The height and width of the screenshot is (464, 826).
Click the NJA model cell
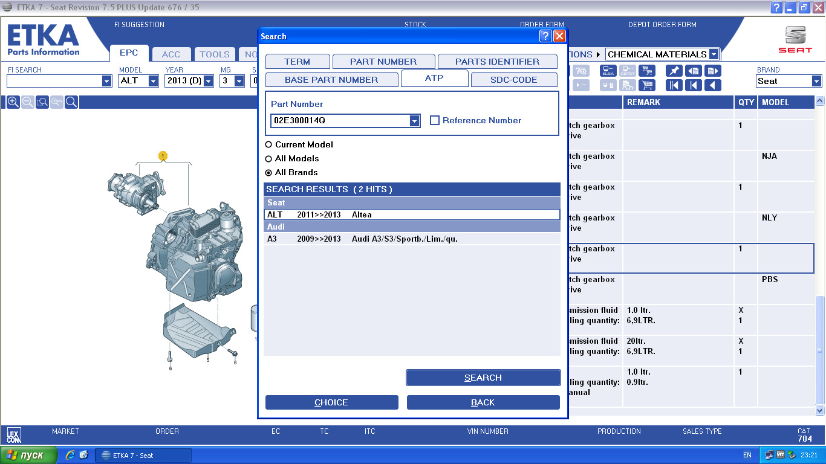786,166
